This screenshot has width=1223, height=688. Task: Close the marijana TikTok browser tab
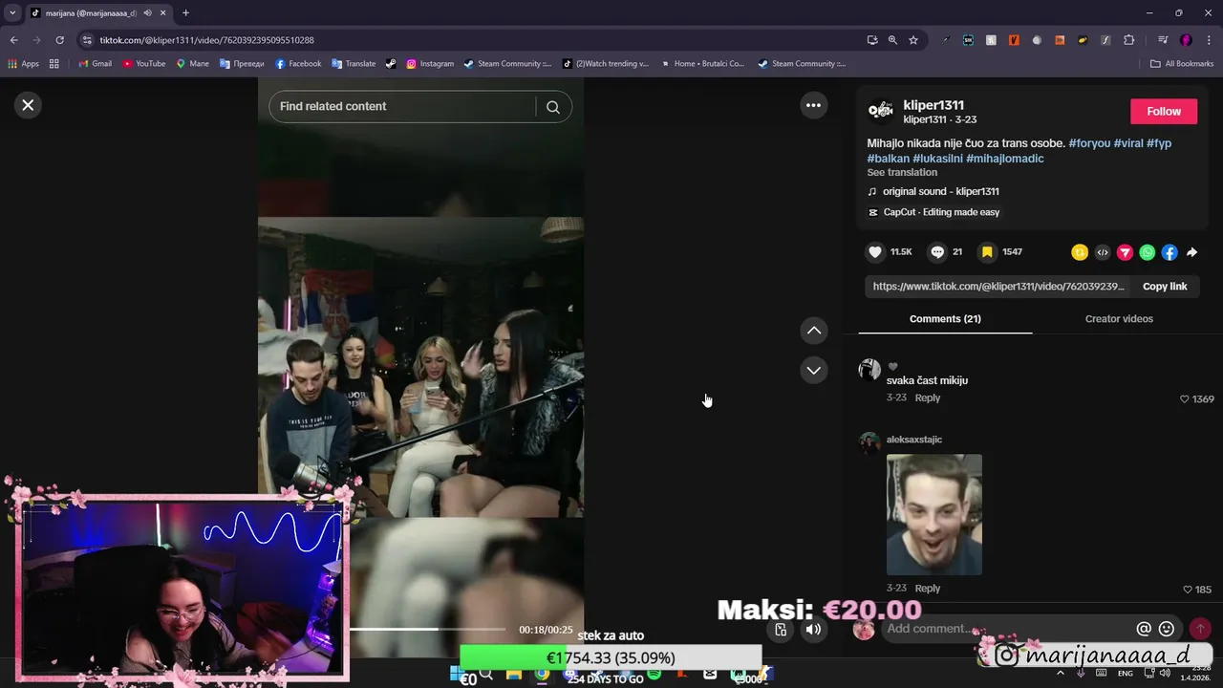pos(163,13)
